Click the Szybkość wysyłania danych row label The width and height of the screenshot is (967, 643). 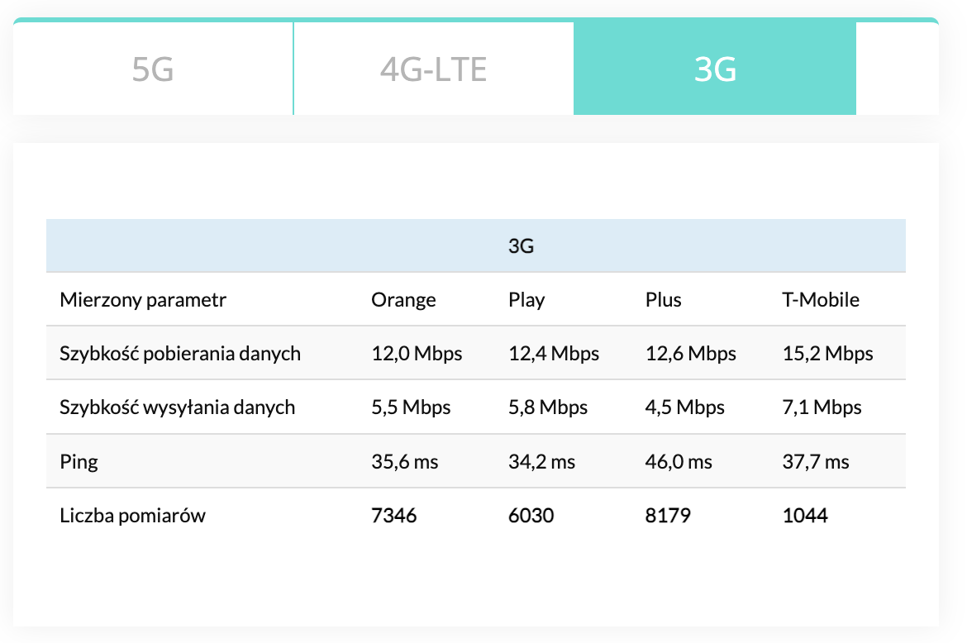[x=177, y=407]
